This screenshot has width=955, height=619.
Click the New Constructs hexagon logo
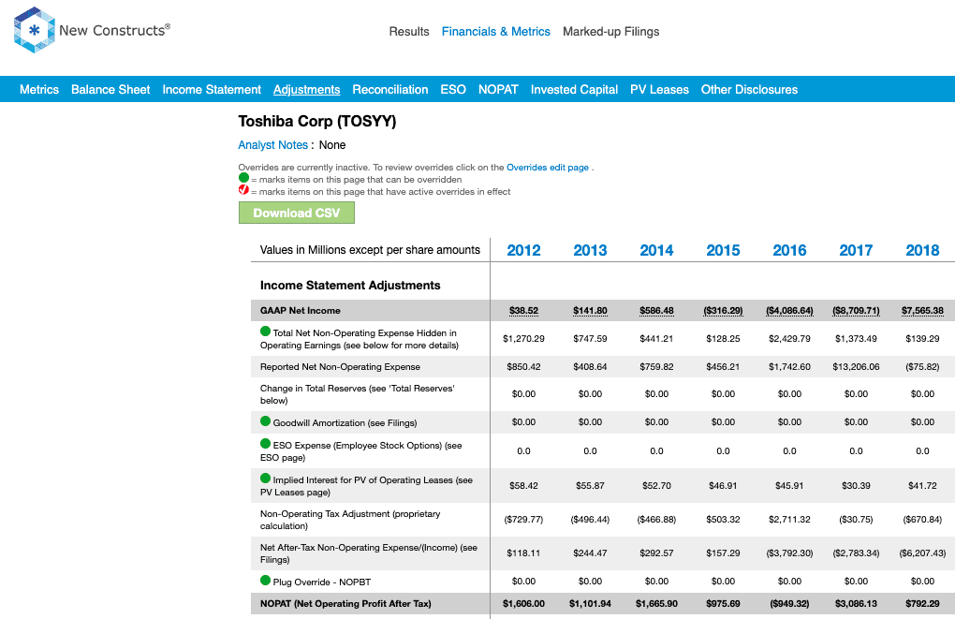click(34, 30)
